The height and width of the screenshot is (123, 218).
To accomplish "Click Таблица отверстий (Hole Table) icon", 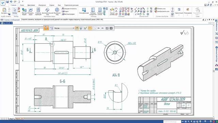I will coord(93,10).
